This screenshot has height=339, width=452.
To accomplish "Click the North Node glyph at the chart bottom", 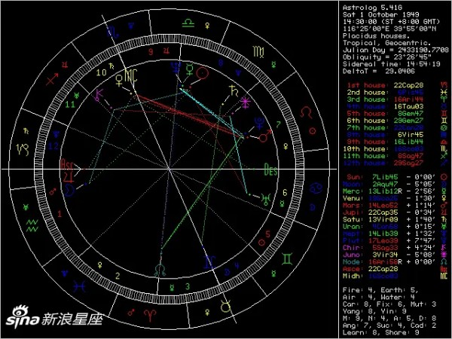I will 160,270.
